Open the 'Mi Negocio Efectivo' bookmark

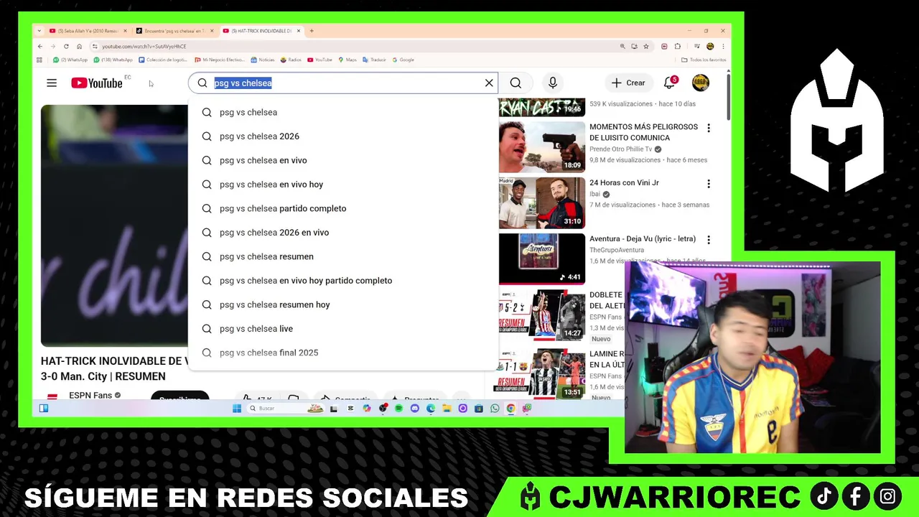[x=220, y=60]
